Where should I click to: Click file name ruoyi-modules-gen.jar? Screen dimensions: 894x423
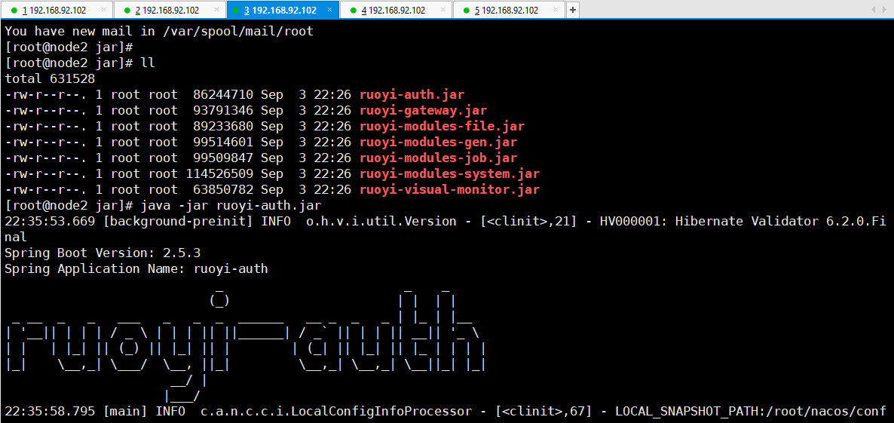[x=439, y=142]
